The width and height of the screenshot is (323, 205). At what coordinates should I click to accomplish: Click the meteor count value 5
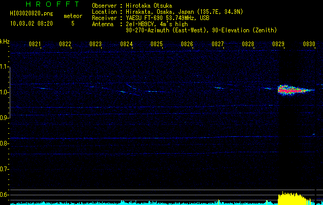(73, 24)
